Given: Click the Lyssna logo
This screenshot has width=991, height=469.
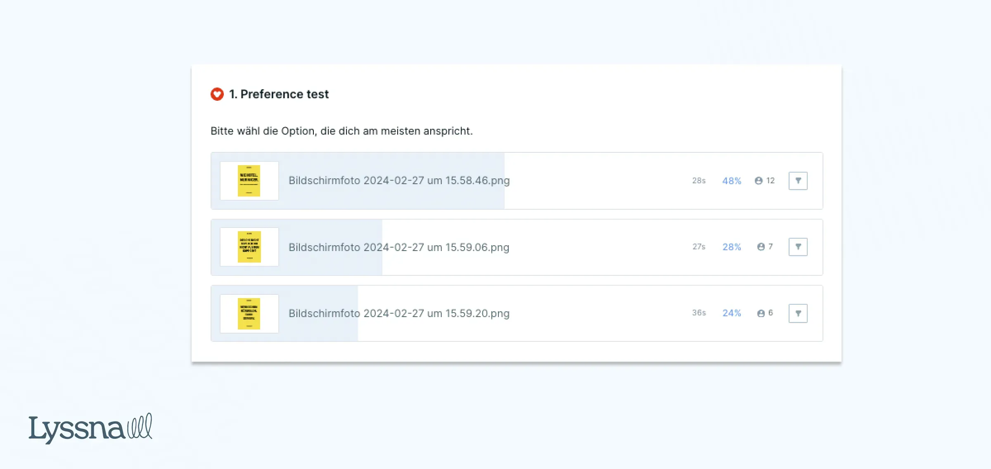Looking at the screenshot, I should tap(90, 429).
